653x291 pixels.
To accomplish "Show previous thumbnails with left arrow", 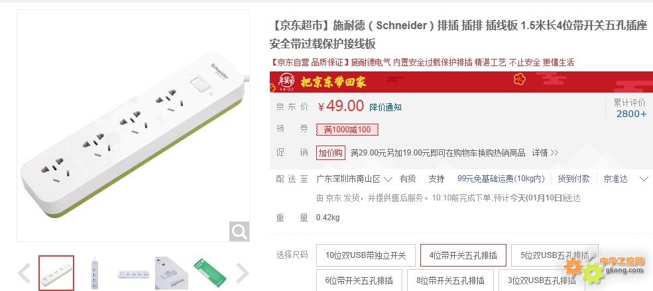I will (x=24, y=273).
